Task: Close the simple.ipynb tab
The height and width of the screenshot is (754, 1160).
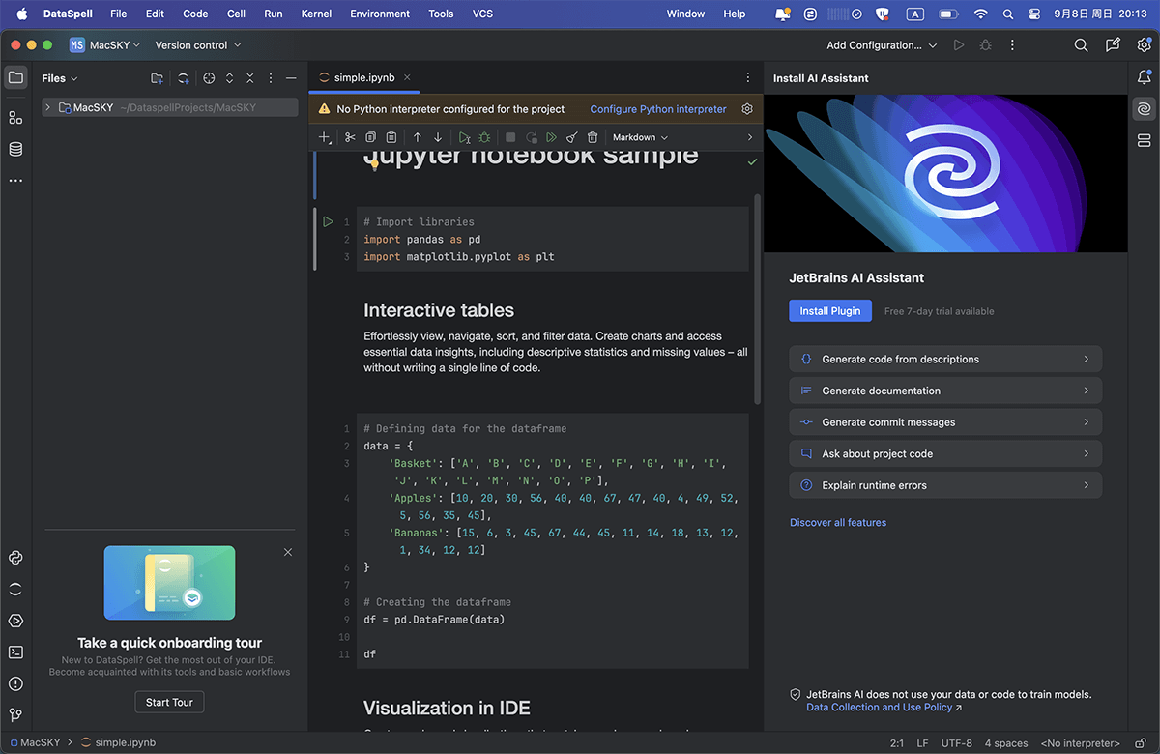Action: [407, 77]
